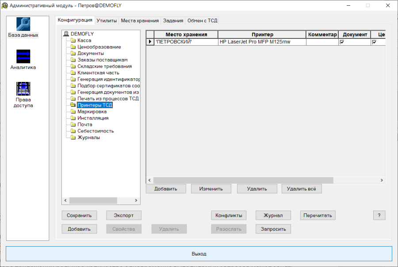
Task: Move the table's horizontal scrollbar thumb
Action: coord(243,180)
